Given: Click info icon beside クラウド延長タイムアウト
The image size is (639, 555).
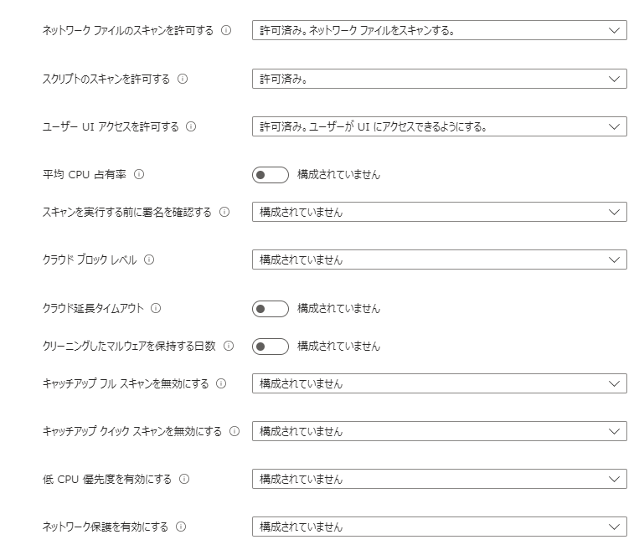Looking at the screenshot, I should [156, 308].
